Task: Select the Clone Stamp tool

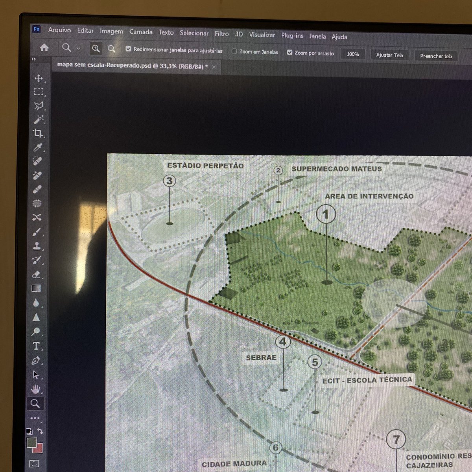Action: (x=37, y=246)
